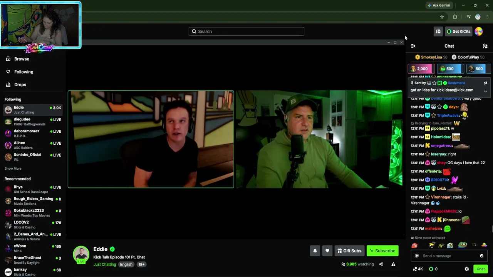Click the green Subscribe button
This screenshot has width=493, height=277.
[382, 251]
